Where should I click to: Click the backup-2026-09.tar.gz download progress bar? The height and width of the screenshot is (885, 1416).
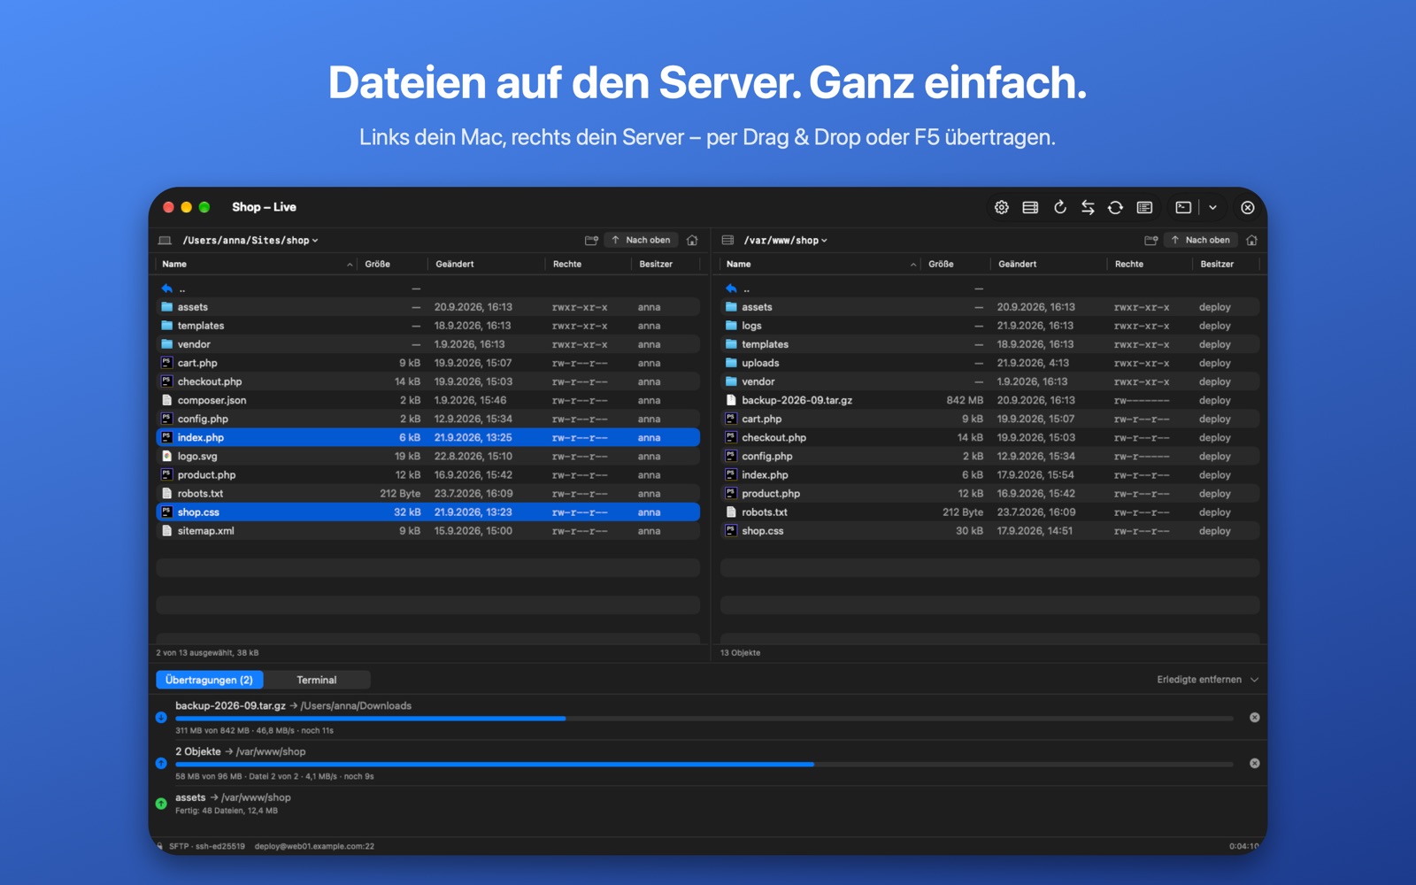pyautogui.click(x=704, y=719)
